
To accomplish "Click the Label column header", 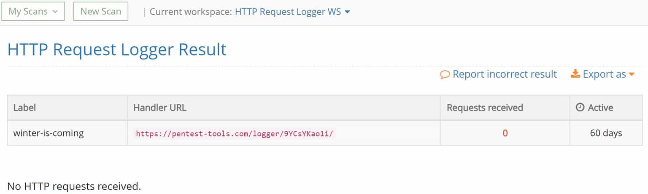I will click(24, 108).
